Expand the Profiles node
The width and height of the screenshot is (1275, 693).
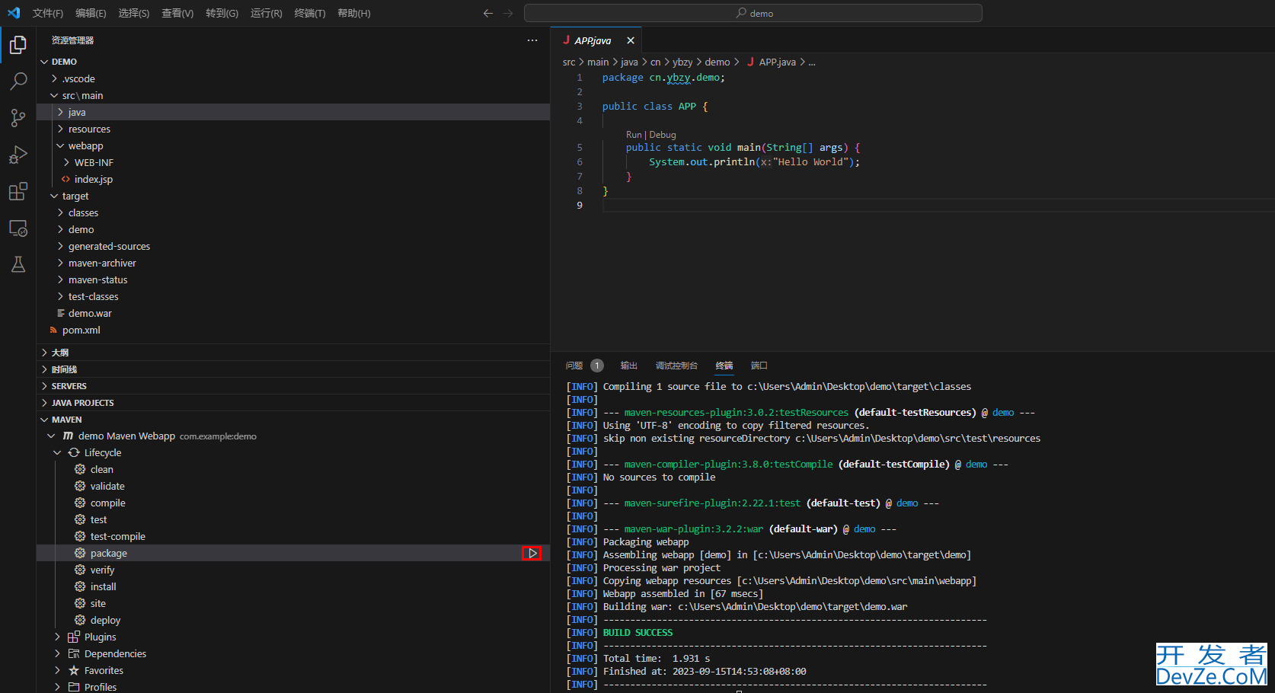click(57, 687)
